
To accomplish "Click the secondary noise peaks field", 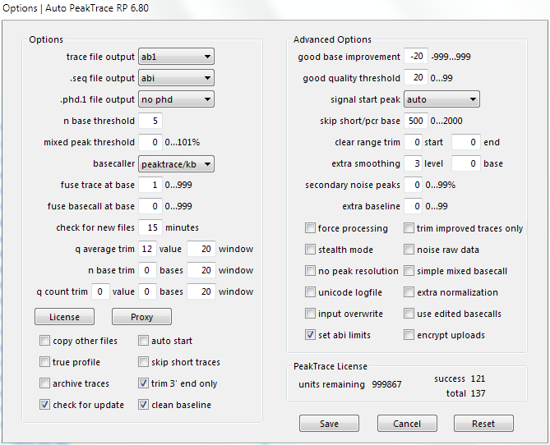I will [x=413, y=185].
